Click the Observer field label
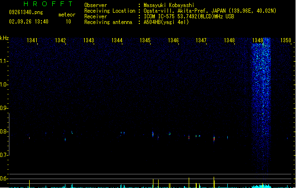 [x=96, y=5]
